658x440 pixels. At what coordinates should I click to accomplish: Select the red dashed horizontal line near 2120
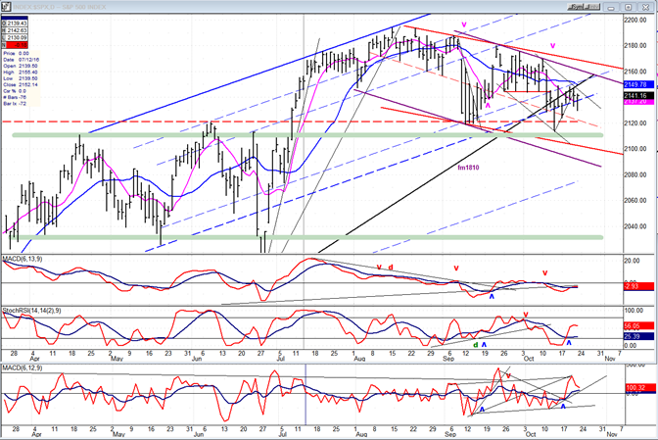click(x=290, y=122)
